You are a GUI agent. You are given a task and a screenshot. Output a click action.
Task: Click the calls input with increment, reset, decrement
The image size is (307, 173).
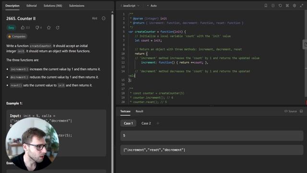[x=212, y=150]
